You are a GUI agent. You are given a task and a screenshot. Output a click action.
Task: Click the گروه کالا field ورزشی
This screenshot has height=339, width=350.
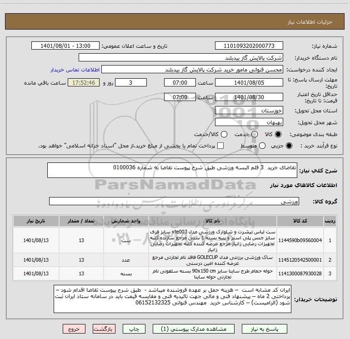[x=174, y=201]
